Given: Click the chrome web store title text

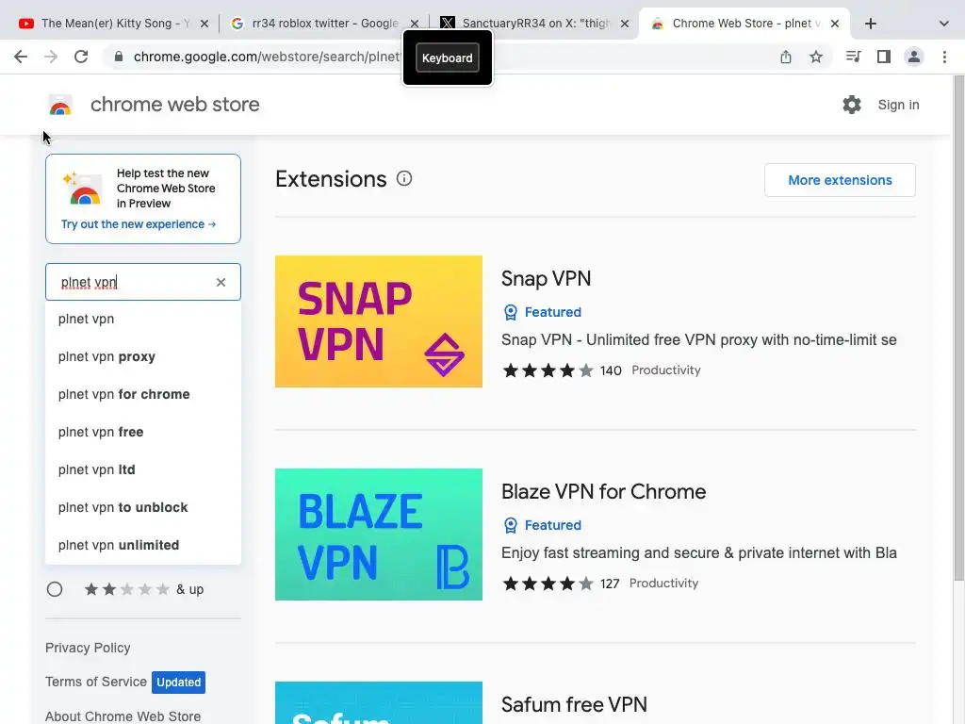Looking at the screenshot, I should tap(174, 105).
